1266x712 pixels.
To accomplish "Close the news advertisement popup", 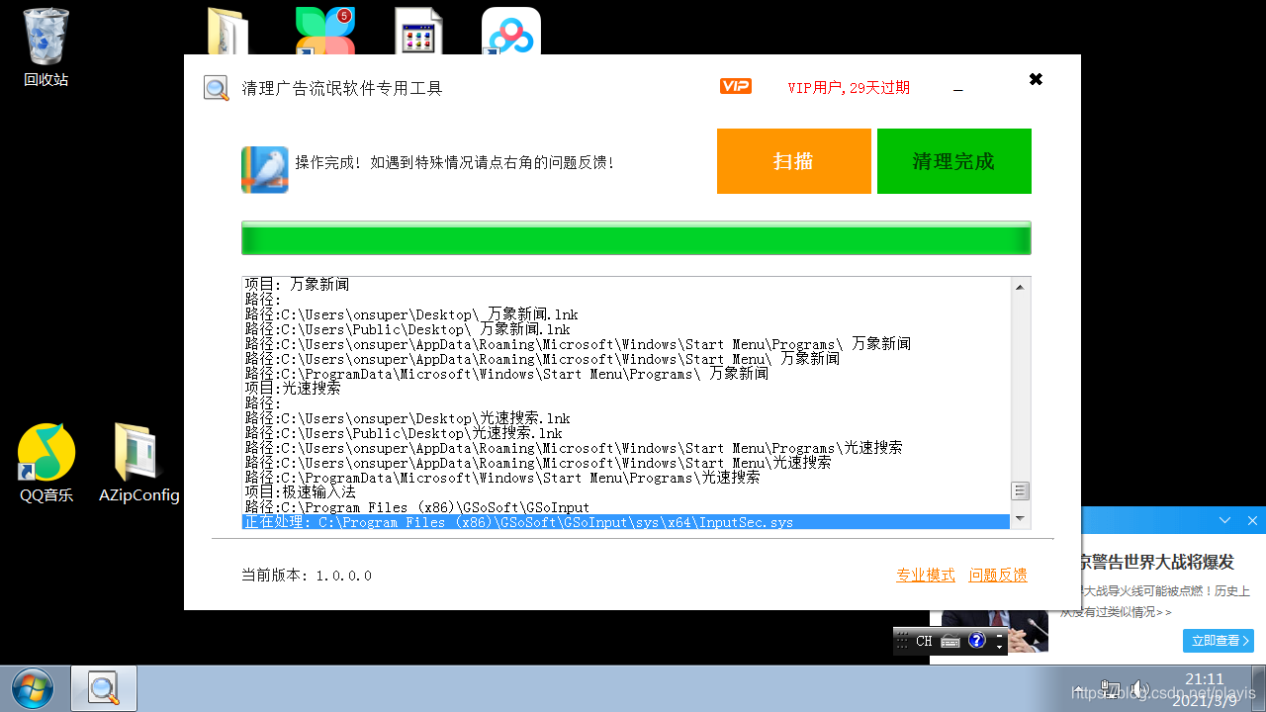I will (1252, 520).
